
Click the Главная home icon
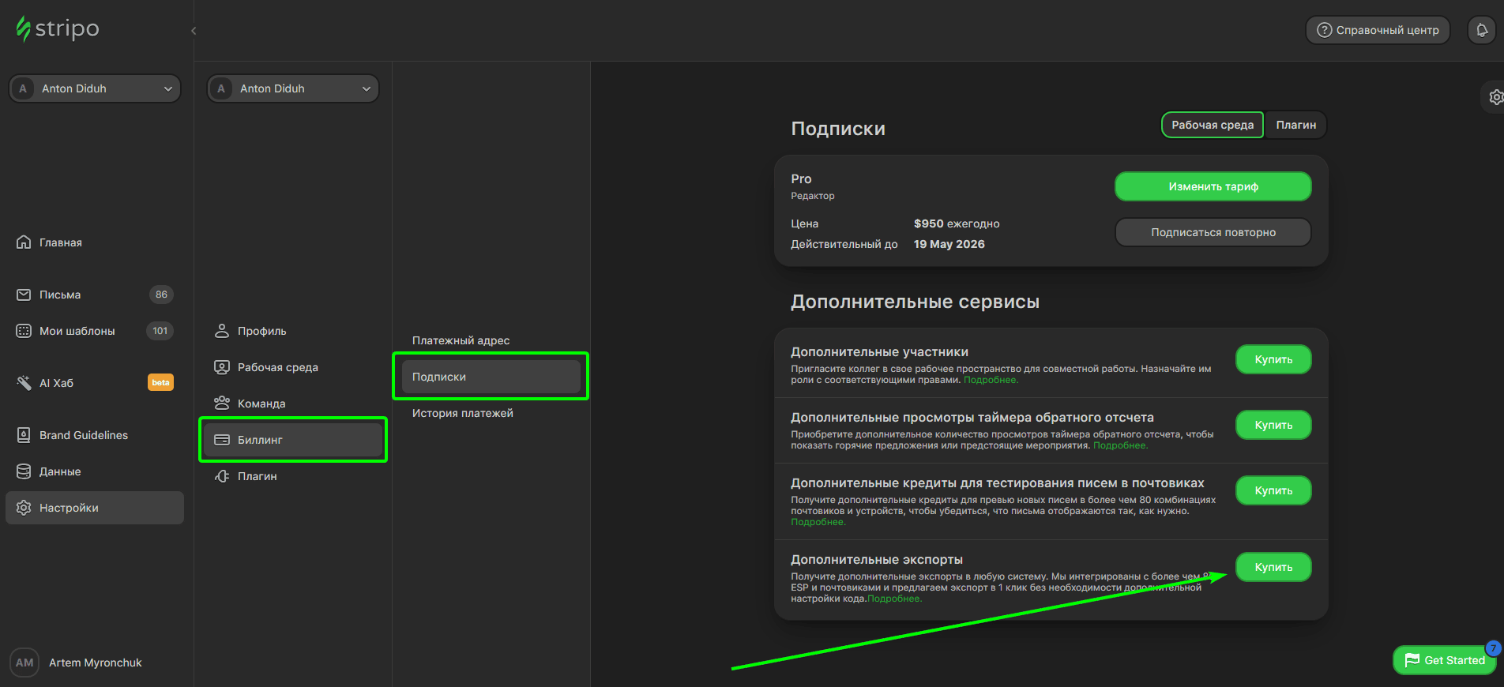click(x=24, y=242)
